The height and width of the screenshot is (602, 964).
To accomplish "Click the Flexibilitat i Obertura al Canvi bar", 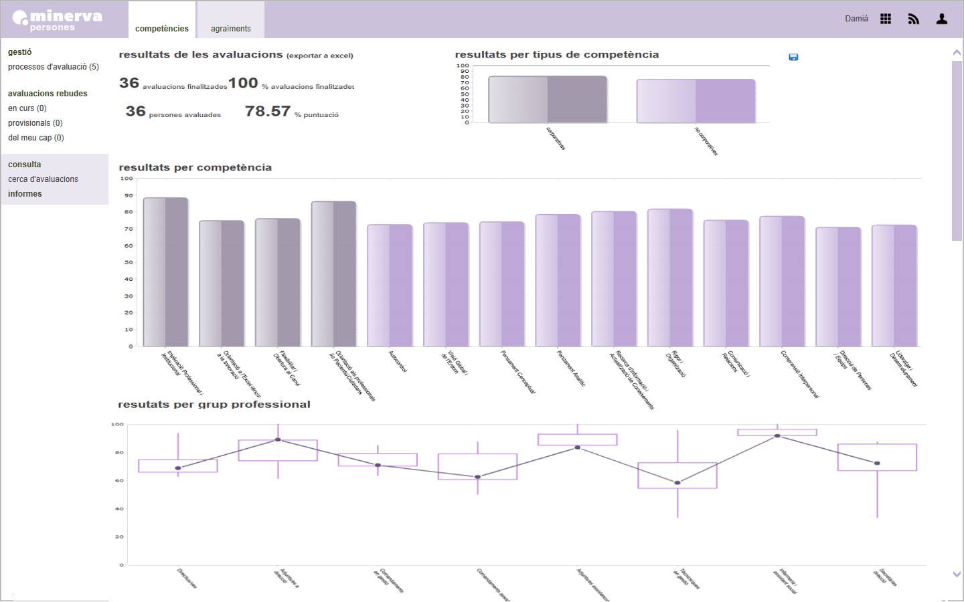I will point(278,282).
